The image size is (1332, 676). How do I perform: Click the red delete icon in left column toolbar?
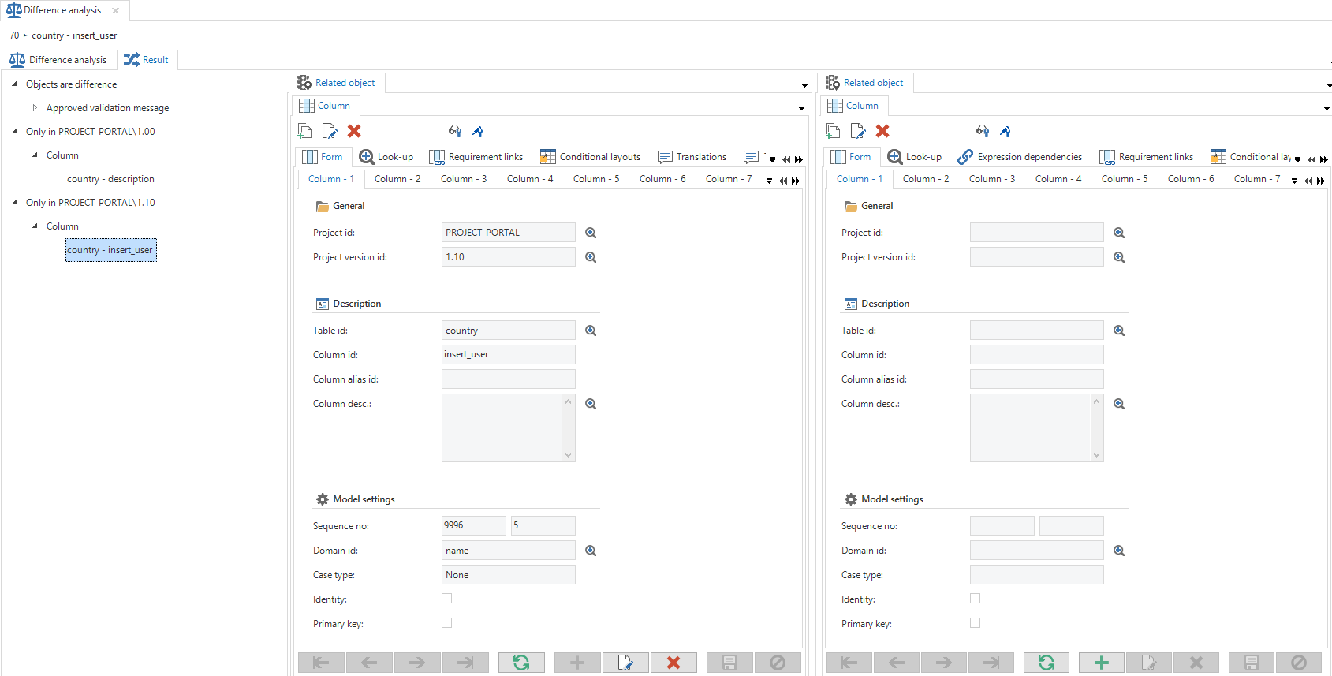tap(354, 131)
